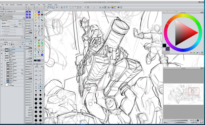205x125 pixels.
Task: Hide Layer 6 using its eye icon
Action: 2,50
